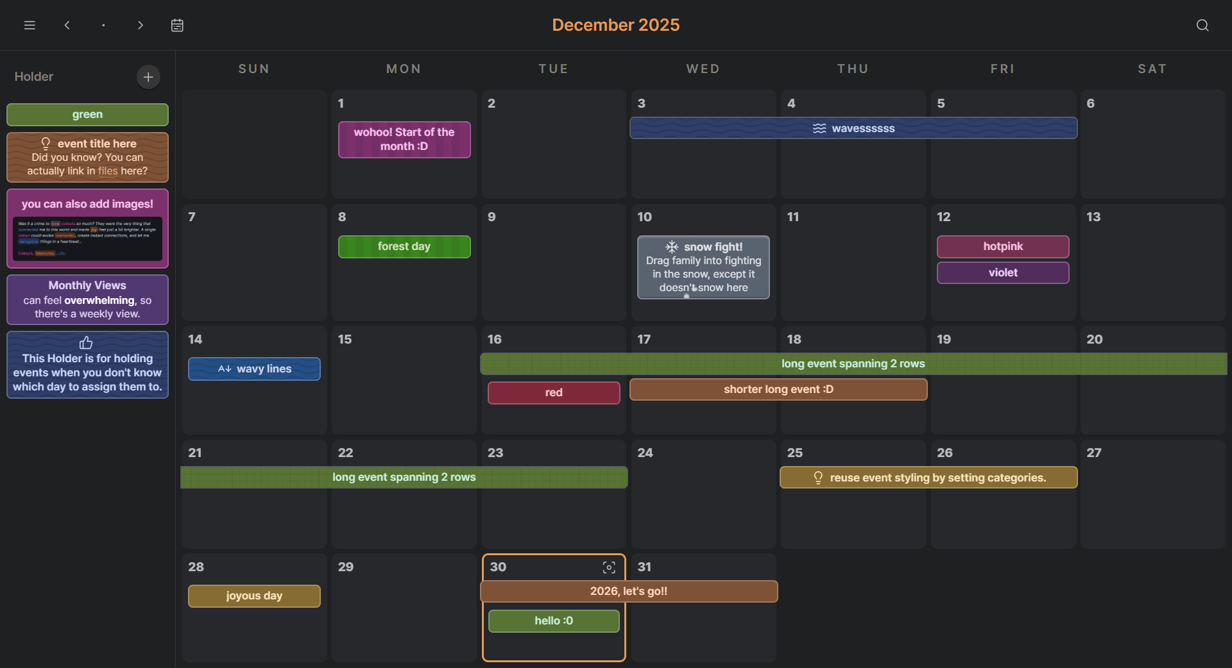Viewport: 1232px width, 668px height.
Task: Click the 'shorter long event :D' bar
Action: [778, 390]
